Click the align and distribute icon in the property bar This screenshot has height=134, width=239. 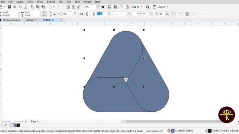tap(194, 14)
